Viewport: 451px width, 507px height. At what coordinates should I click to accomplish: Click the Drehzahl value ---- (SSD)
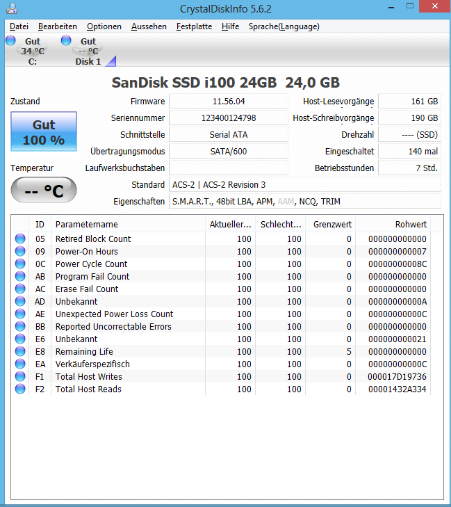click(x=409, y=134)
